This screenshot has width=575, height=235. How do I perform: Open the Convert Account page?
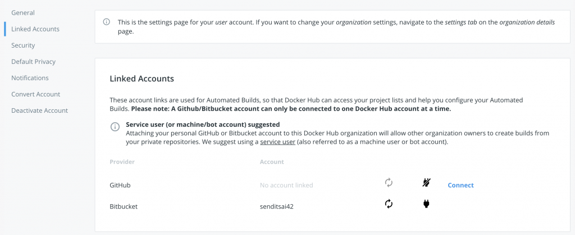point(35,94)
